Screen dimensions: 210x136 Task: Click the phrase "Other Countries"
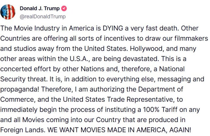click(x=190, y=29)
